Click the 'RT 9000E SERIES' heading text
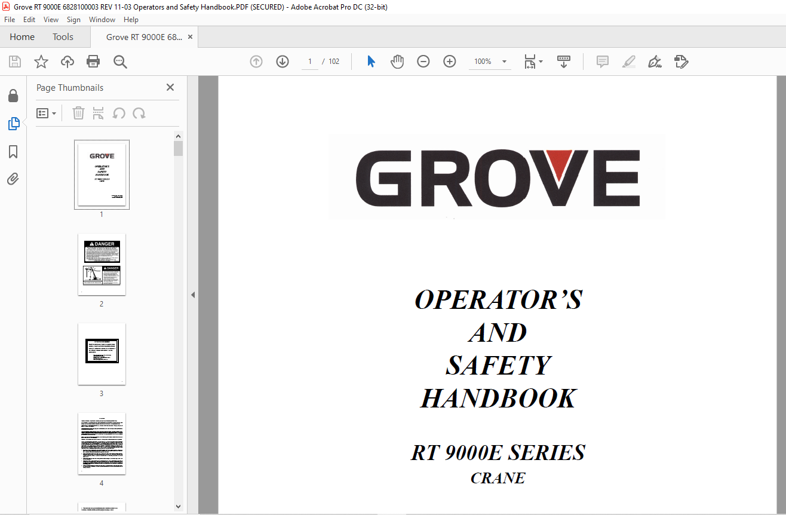The height and width of the screenshot is (515, 786). pos(498,452)
